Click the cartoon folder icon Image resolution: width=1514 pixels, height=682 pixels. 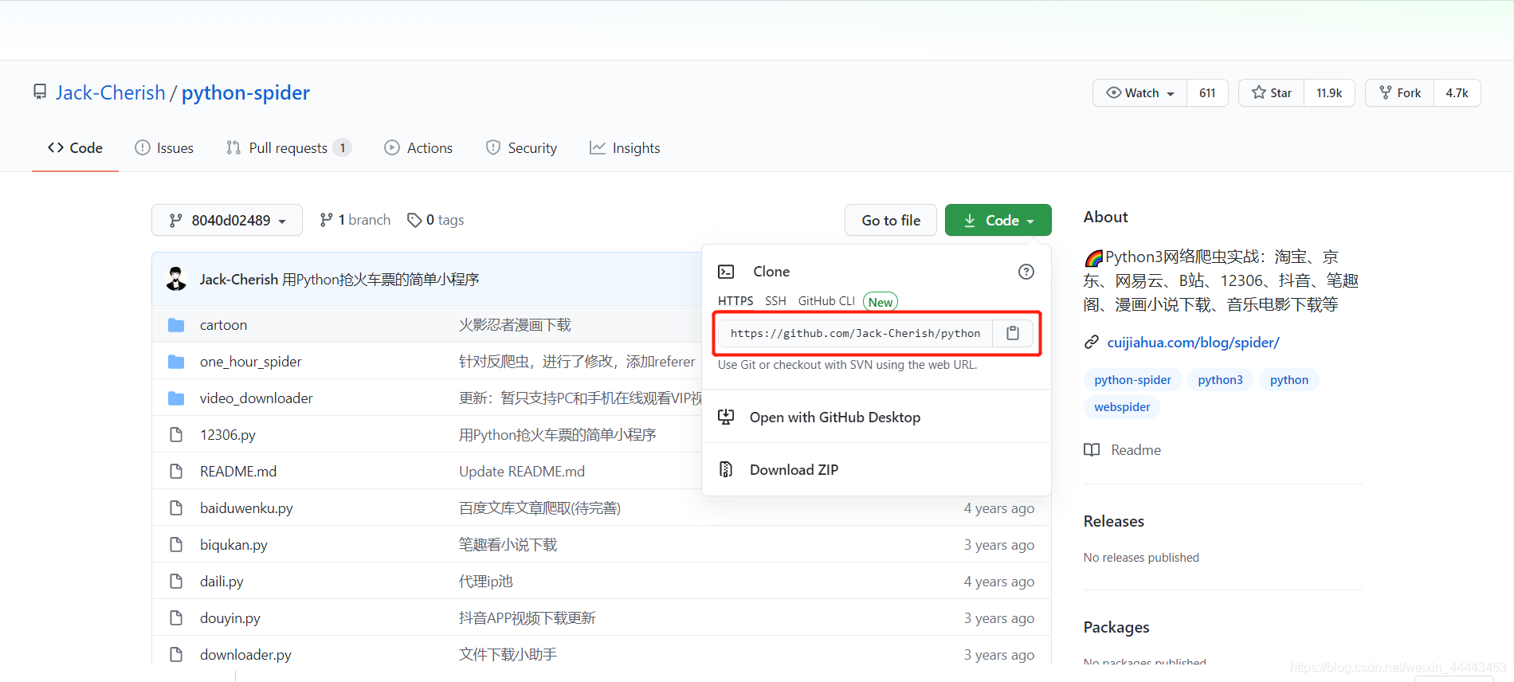pyautogui.click(x=176, y=325)
